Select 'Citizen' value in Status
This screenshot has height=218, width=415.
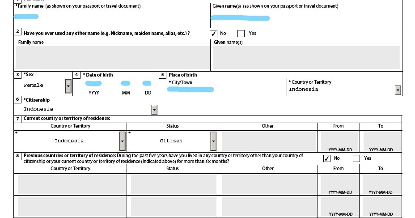click(x=171, y=141)
